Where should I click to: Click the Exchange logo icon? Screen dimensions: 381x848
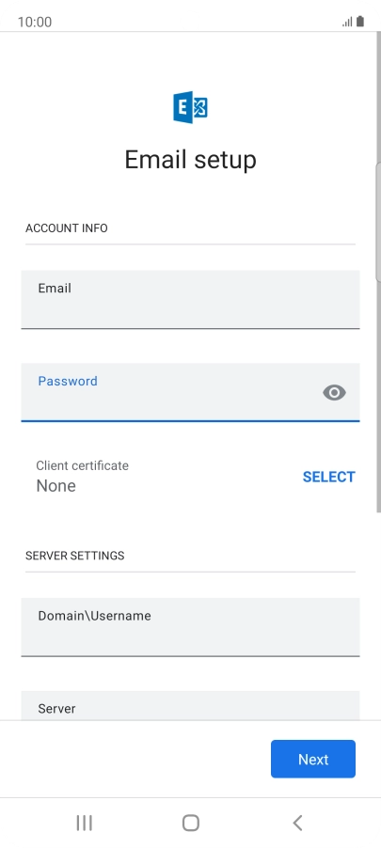coord(190,107)
